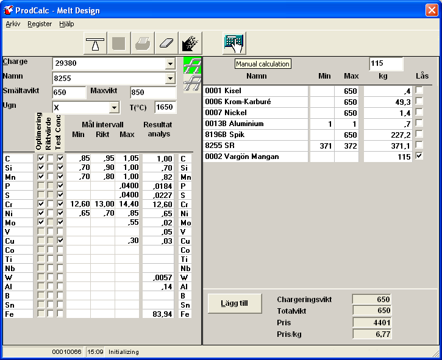Click the Fe result value 83,94
The image size is (442, 360).
[x=158, y=314]
